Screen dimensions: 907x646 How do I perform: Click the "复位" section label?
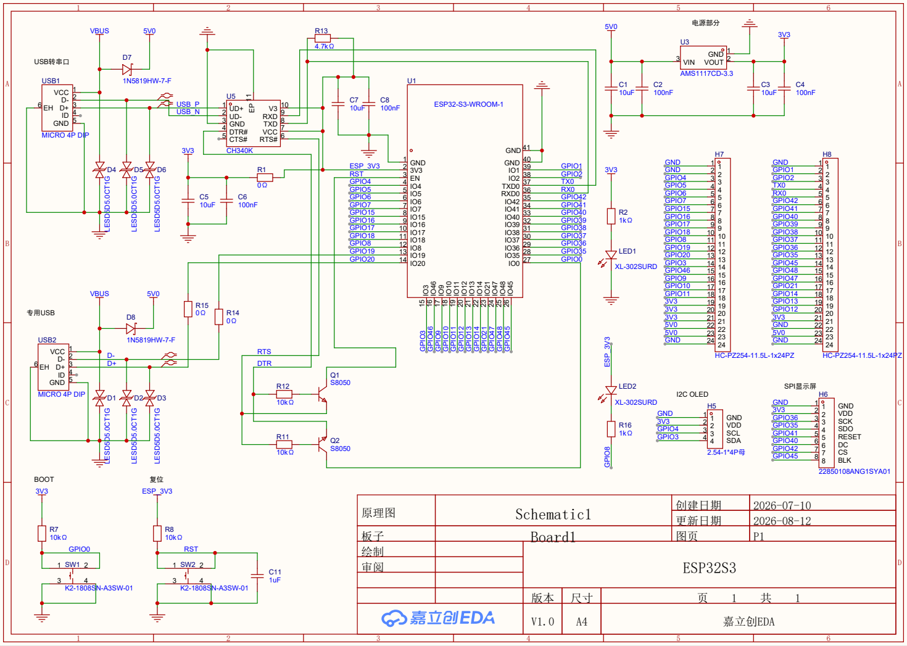(x=157, y=479)
